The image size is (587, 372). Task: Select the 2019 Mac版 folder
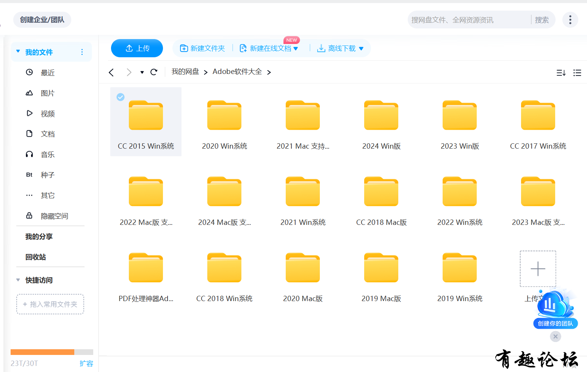tap(381, 274)
